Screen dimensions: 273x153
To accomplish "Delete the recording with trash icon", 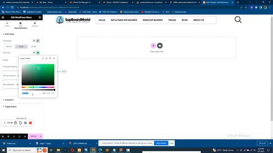I will (15, 123).
